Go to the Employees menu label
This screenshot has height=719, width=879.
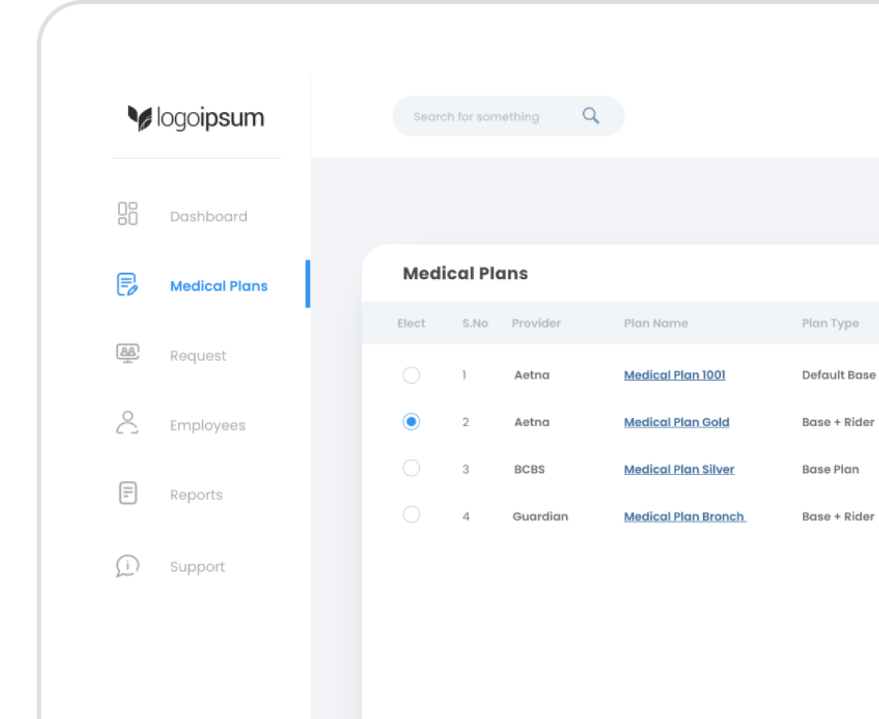[x=207, y=425]
